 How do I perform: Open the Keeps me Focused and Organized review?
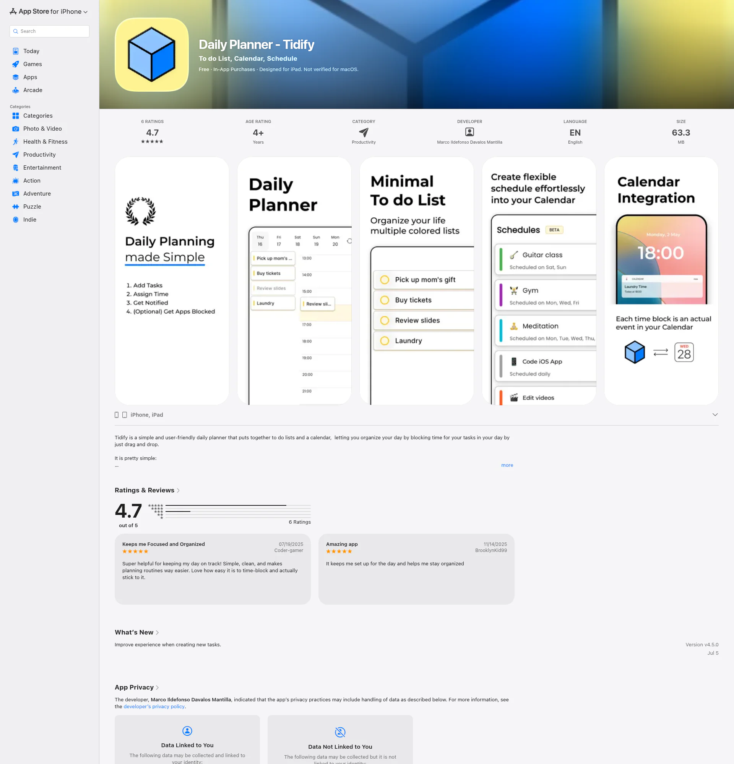[x=213, y=569]
